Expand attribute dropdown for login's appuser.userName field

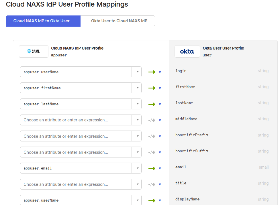(137, 72)
